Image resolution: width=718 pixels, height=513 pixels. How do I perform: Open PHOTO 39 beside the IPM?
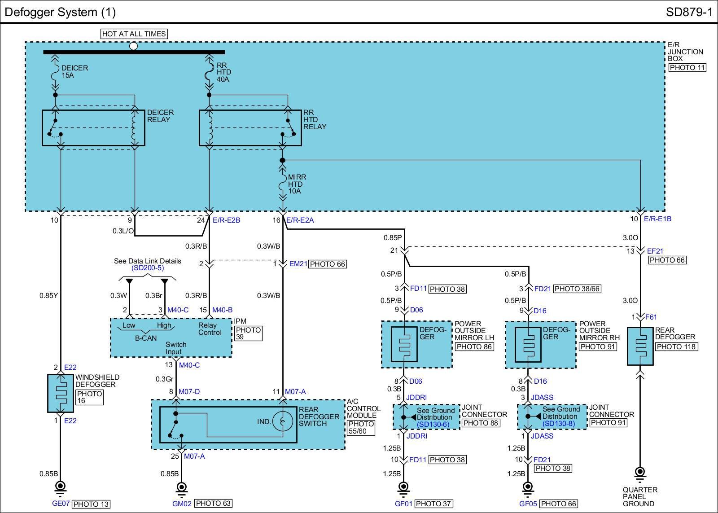[248, 333]
